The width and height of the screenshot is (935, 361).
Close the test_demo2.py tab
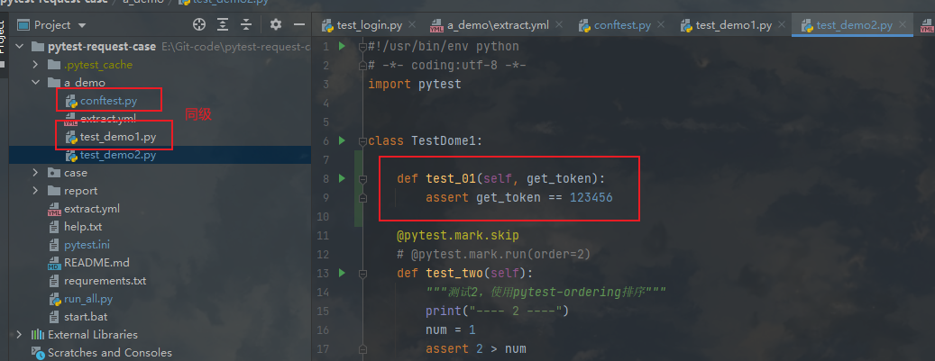click(x=903, y=25)
